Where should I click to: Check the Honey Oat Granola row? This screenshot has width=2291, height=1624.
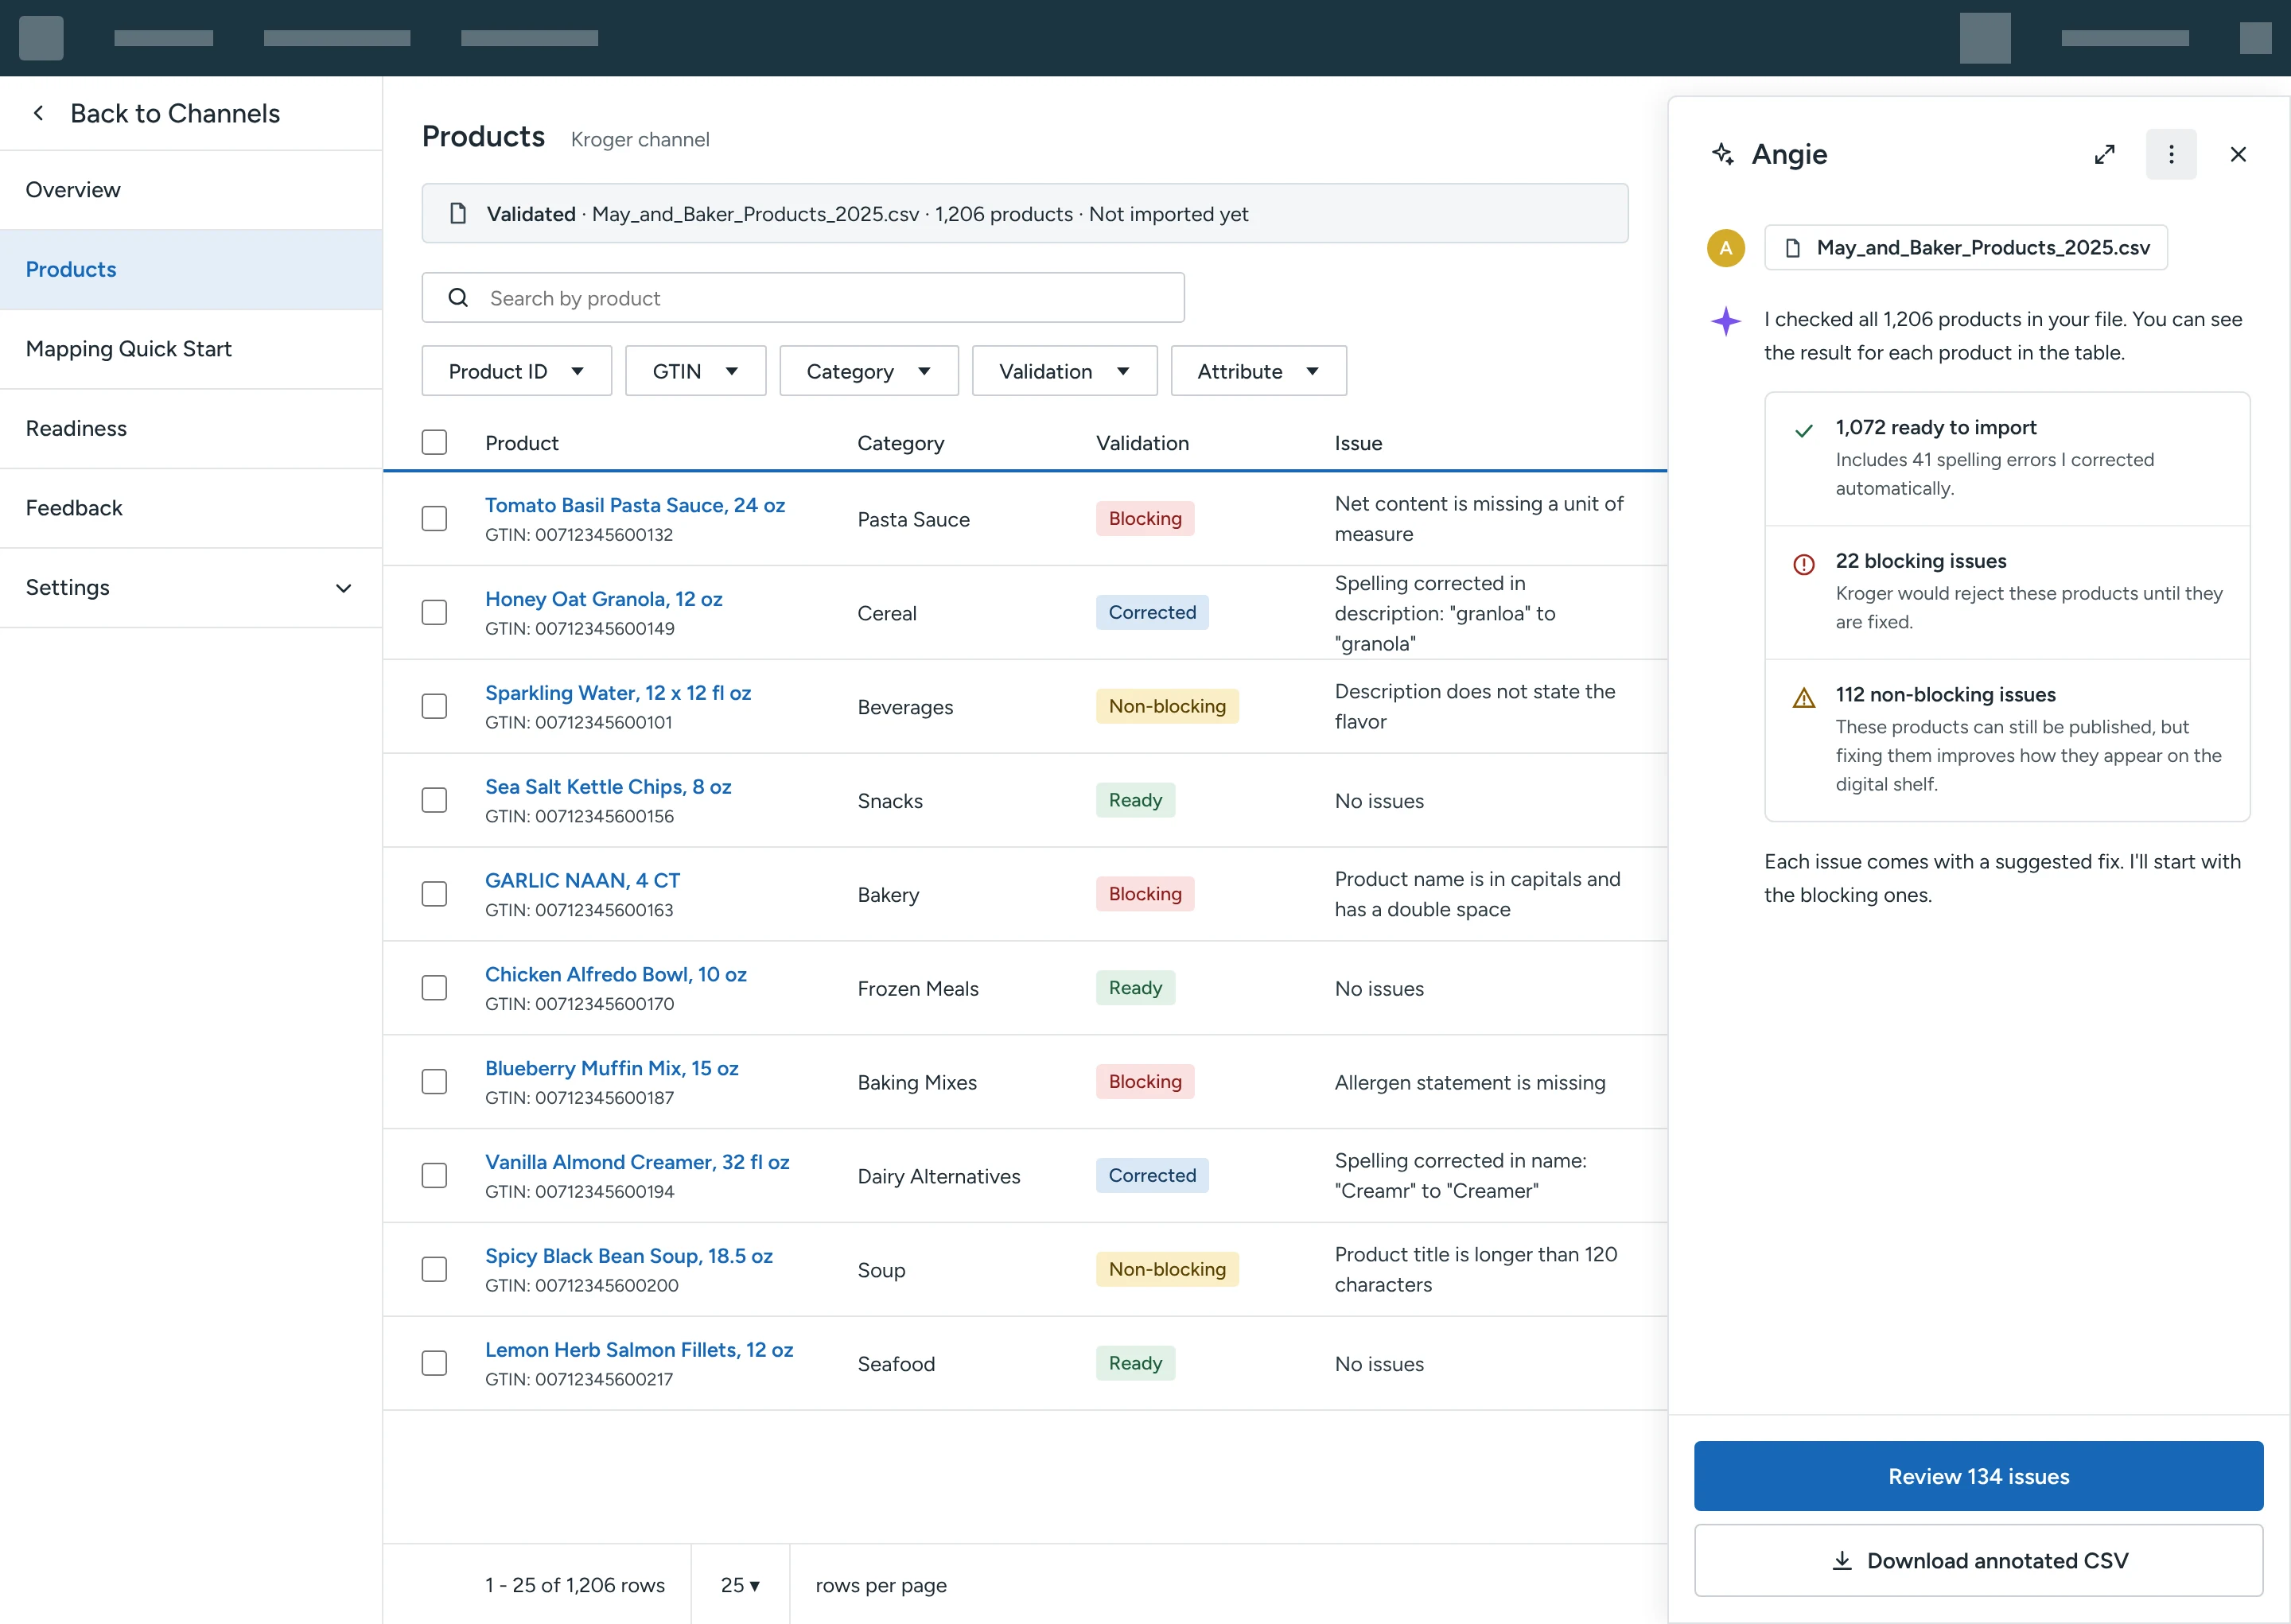434,612
